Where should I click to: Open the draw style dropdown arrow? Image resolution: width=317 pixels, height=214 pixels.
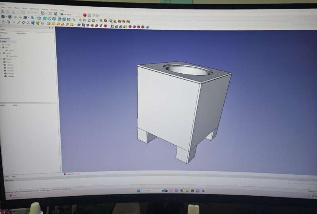(6, 17)
